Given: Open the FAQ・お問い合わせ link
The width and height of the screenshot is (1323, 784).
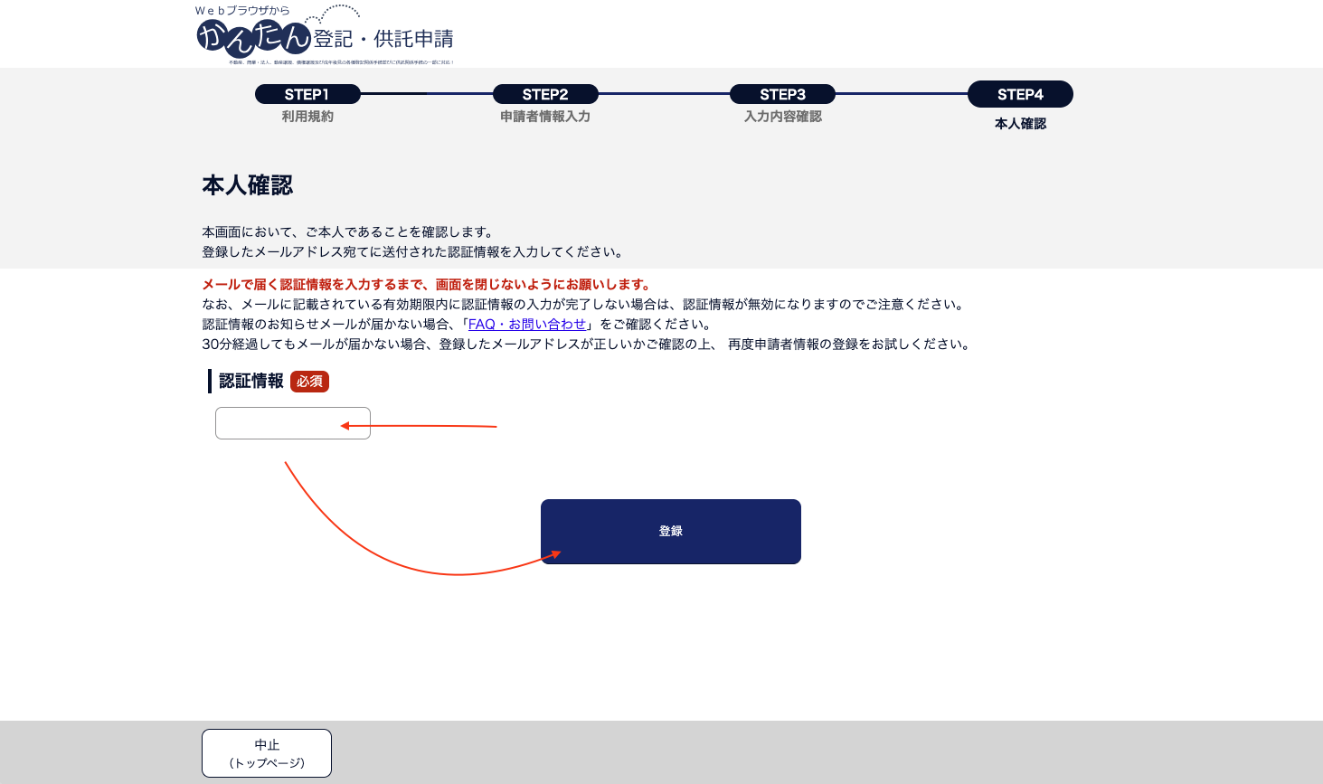Looking at the screenshot, I should click(527, 325).
